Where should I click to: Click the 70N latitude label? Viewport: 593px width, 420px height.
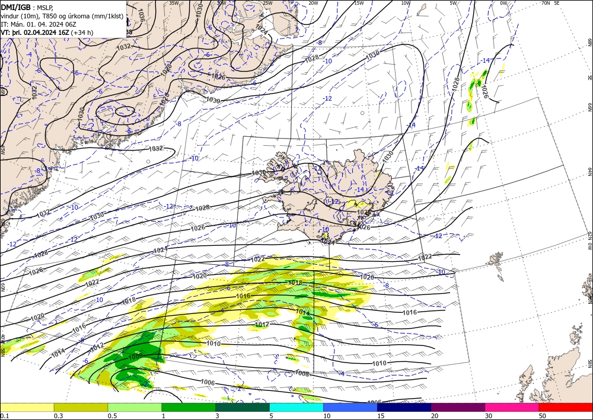(x=546, y=3)
